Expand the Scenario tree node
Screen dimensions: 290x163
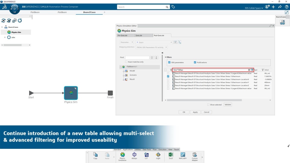124,75
